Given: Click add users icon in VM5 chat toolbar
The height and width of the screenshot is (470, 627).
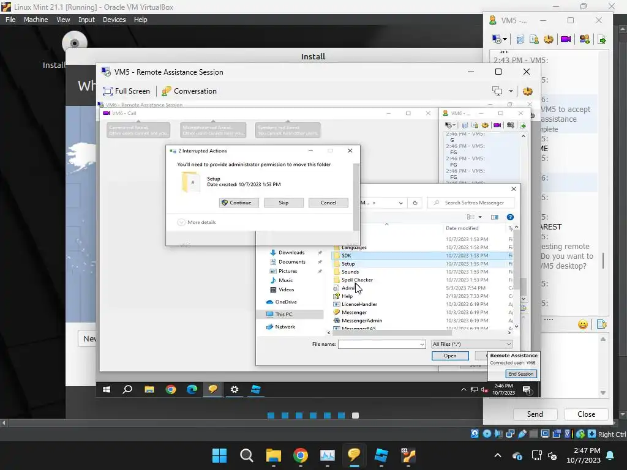Looking at the screenshot, I should coord(584,39).
